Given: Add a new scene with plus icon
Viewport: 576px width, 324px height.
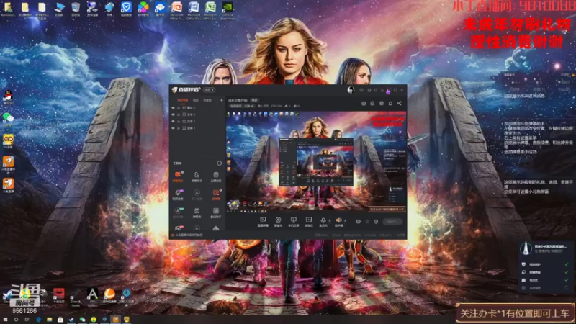Looking at the screenshot, I should coord(222,100).
